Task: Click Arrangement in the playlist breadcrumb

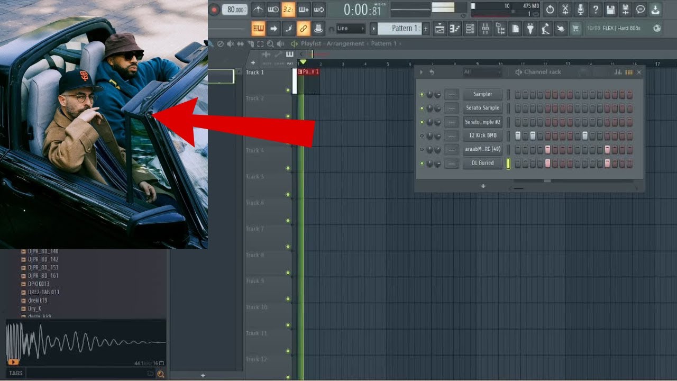Action: coord(345,43)
